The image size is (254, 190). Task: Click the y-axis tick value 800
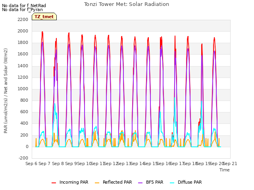tap(24, 100)
